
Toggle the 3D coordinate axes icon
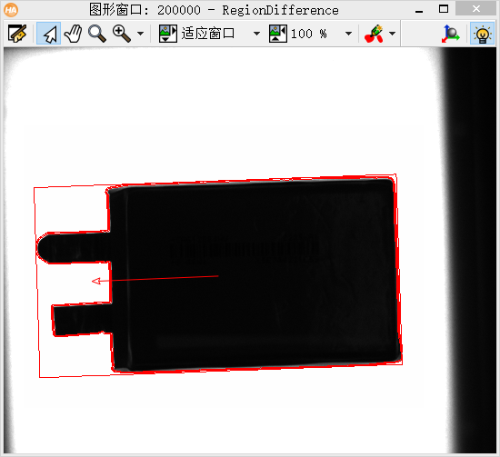(x=450, y=33)
